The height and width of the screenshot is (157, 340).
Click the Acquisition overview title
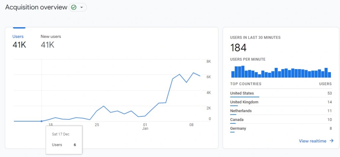(36, 7)
